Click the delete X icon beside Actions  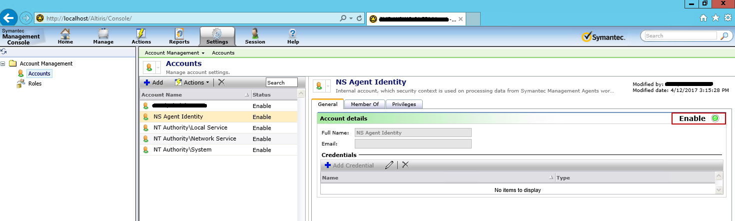click(x=221, y=82)
